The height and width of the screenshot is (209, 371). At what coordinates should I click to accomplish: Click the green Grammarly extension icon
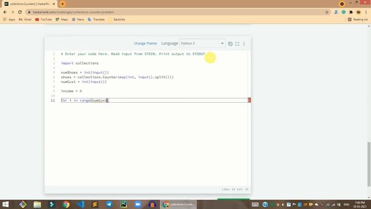(344, 12)
